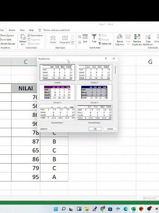
Task: Open the Windows Start menu
Action: (56, 209)
